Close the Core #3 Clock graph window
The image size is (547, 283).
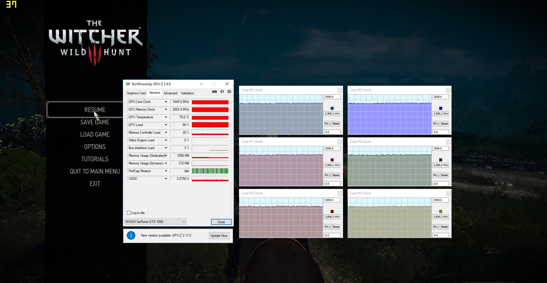448,90
